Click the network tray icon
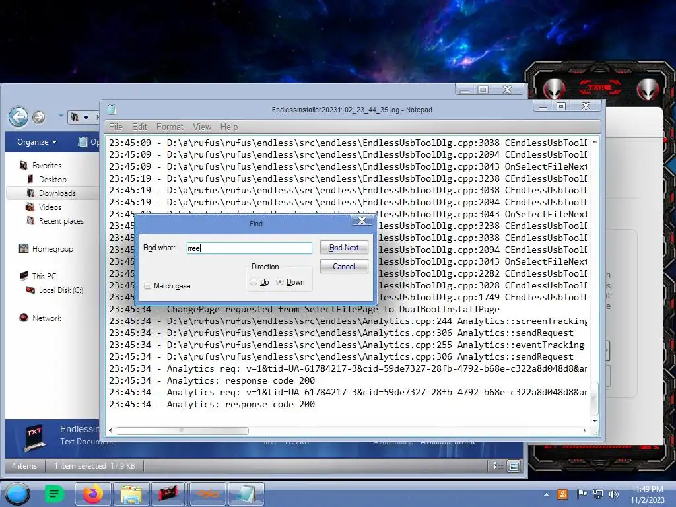 (x=598, y=494)
